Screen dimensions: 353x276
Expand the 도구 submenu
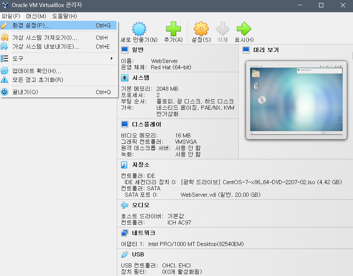point(58,59)
